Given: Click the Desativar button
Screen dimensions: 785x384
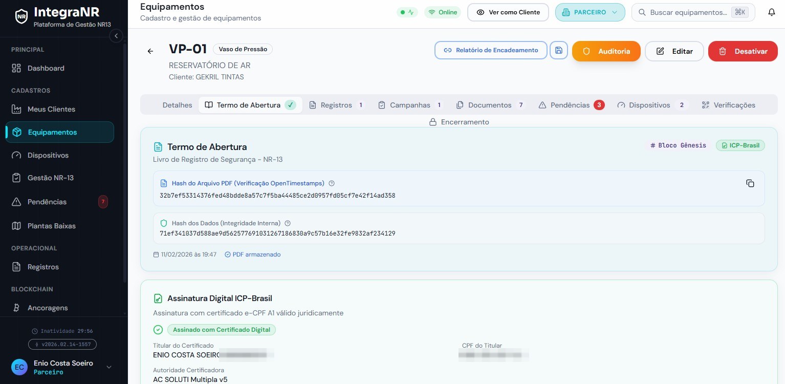Looking at the screenshot, I should (x=743, y=51).
